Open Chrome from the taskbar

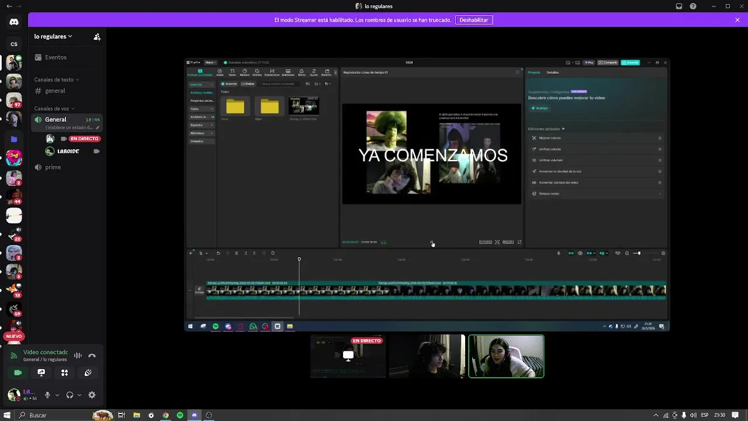point(165,415)
